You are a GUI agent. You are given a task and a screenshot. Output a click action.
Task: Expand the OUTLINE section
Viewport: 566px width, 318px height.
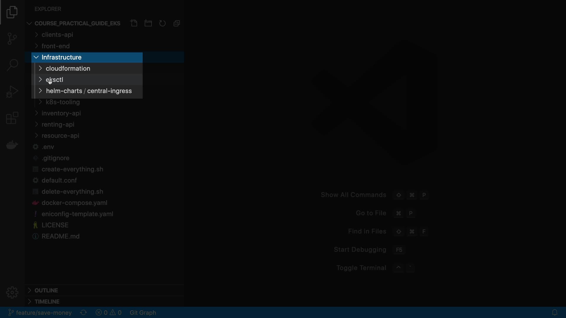pyautogui.click(x=46, y=290)
